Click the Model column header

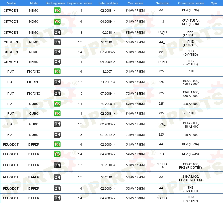coord(34,3)
